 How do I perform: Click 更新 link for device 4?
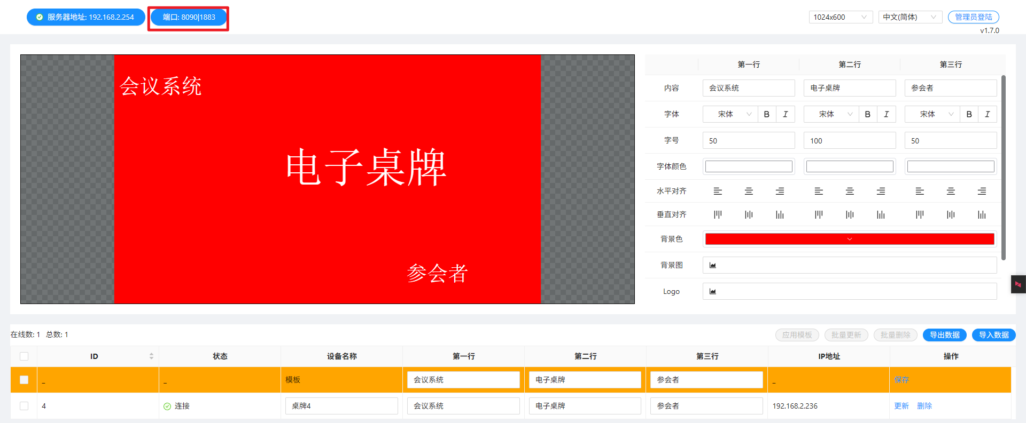(901, 406)
